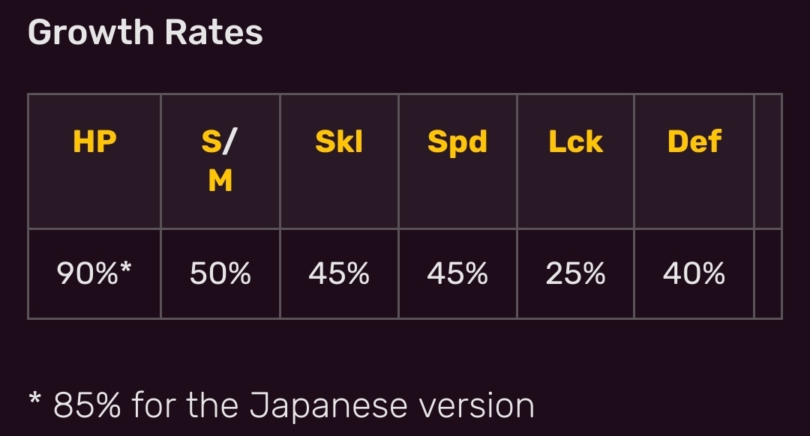Screen dimensions: 810x436
Task: Select the Spd column header
Action: pyautogui.click(x=457, y=142)
